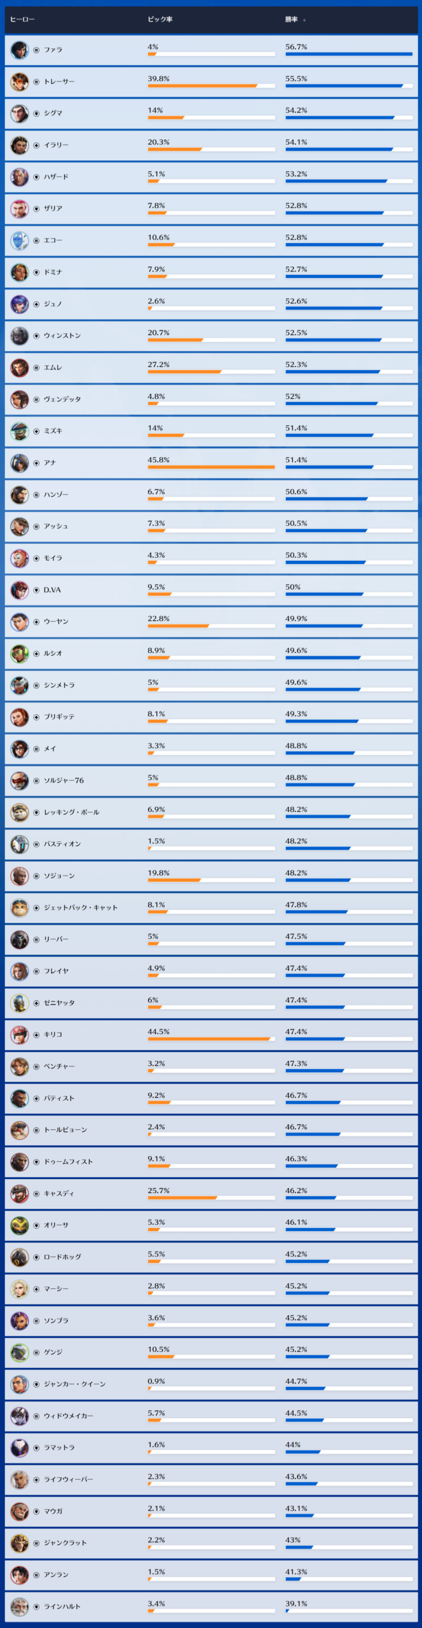Click アナ's orange pick rate bar
The width and height of the screenshot is (422, 1628).
pos(211,467)
